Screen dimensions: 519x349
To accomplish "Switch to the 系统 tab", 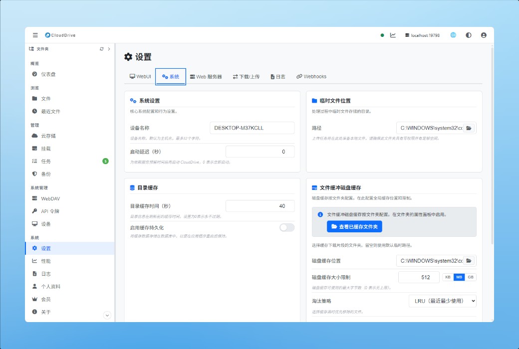I will [x=171, y=76].
